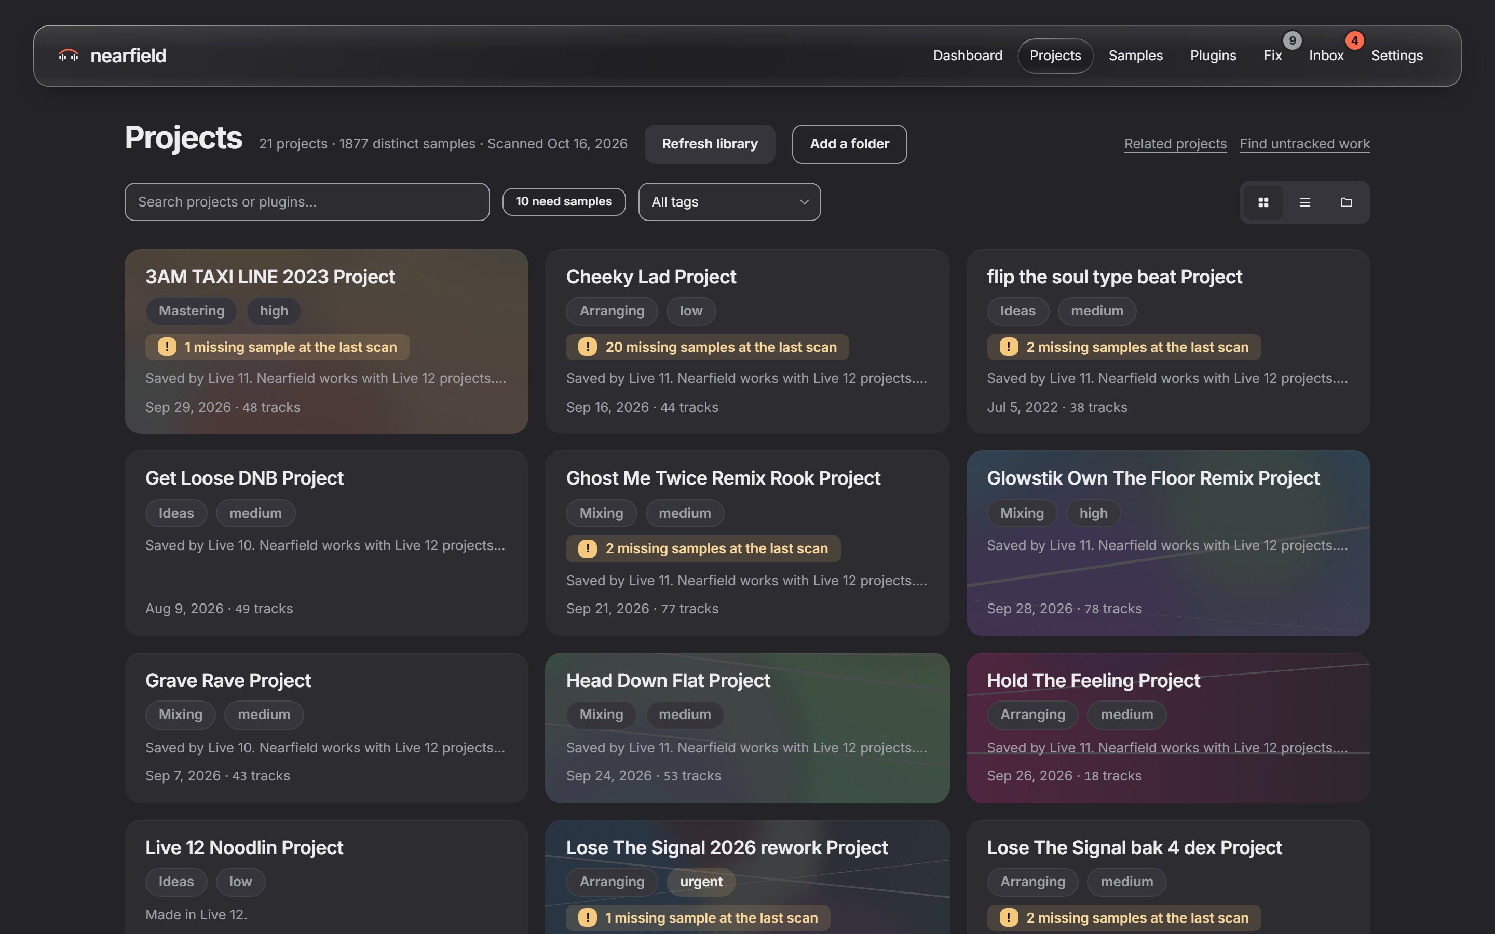The width and height of the screenshot is (1495, 934).
Task: Open the Glowstik Own The Floor Remix card
Action: click(1167, 543)
